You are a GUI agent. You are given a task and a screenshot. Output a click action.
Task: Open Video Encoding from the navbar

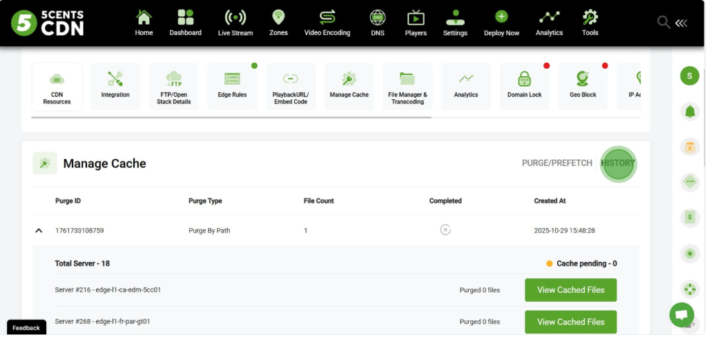(327, 23)
